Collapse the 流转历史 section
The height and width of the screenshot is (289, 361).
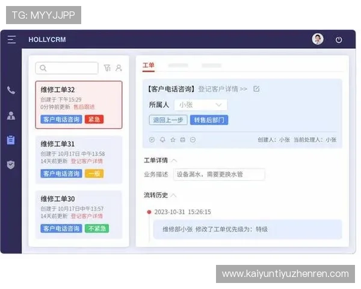click(x=174, y=196)
